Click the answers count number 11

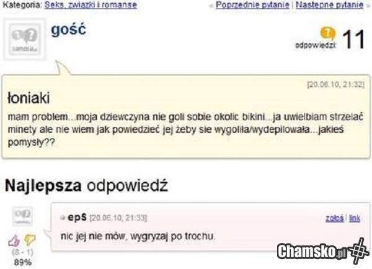click(353, 40)
